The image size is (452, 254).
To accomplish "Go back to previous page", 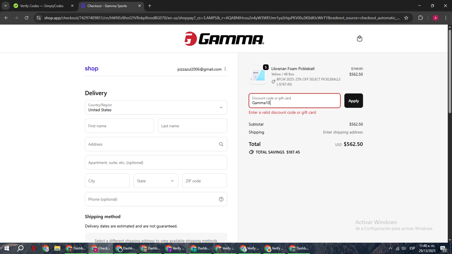I will (x=6, y=18).
